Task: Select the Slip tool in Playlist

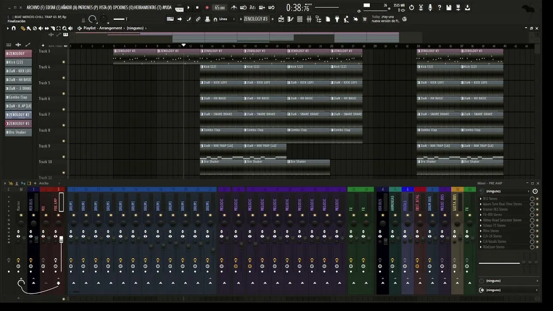Action: click(47, 28)
